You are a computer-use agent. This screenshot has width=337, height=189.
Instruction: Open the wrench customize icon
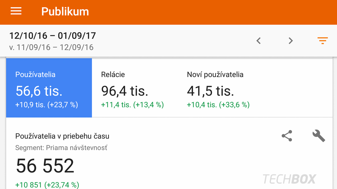(x=319, y=136)
